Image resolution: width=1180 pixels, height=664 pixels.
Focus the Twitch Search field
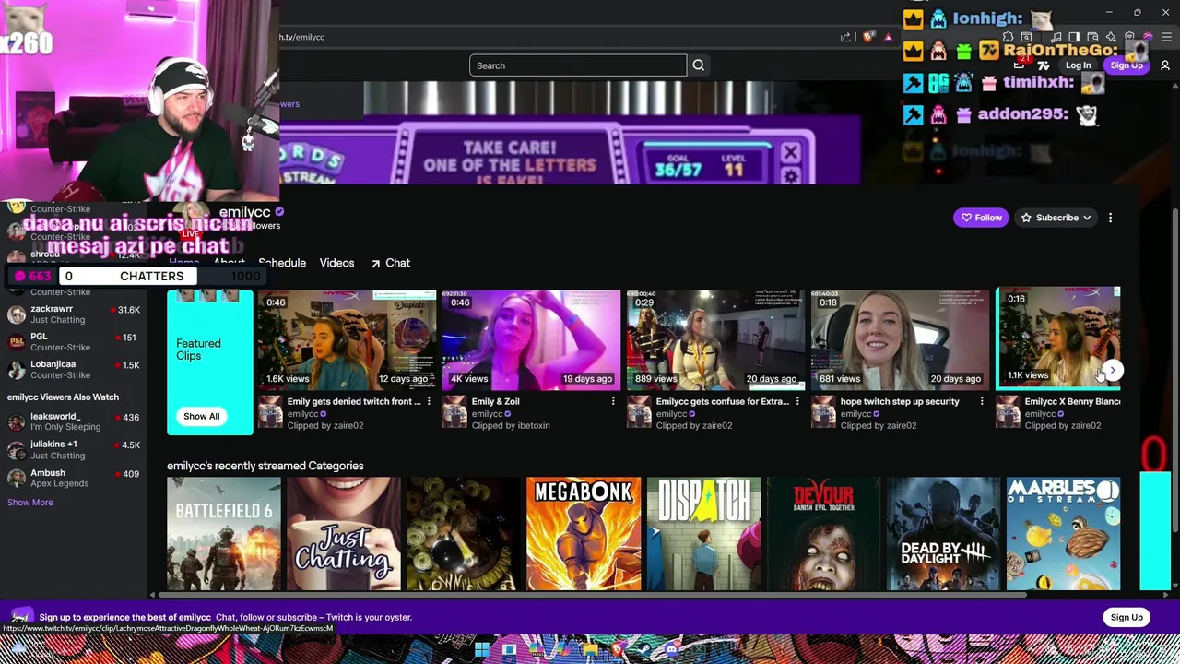(x=578, y=65)
